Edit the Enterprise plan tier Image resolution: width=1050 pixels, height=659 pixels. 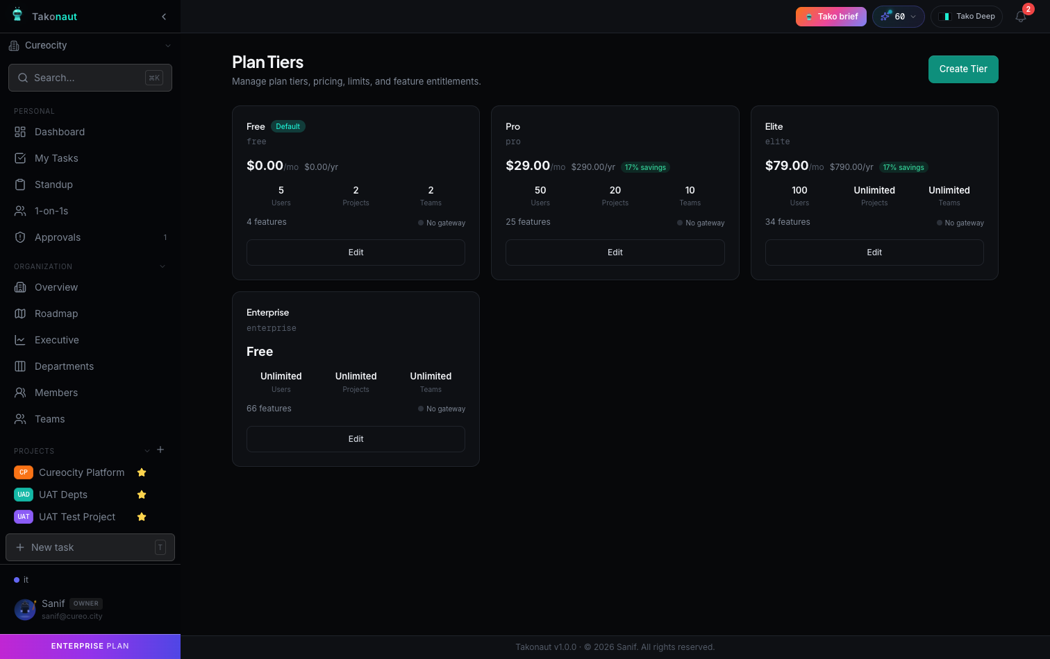point(356,439)
